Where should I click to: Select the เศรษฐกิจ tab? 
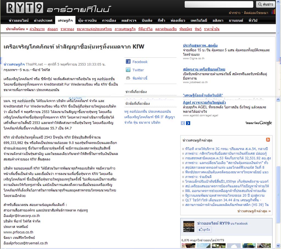pyautogui.click(x=65, y=20)
